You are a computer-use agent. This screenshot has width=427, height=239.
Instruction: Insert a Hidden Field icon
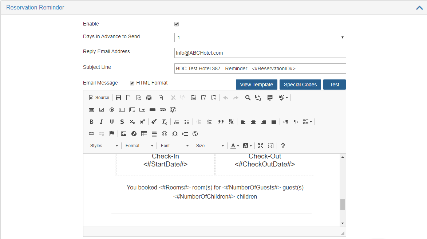coord(173,110)
